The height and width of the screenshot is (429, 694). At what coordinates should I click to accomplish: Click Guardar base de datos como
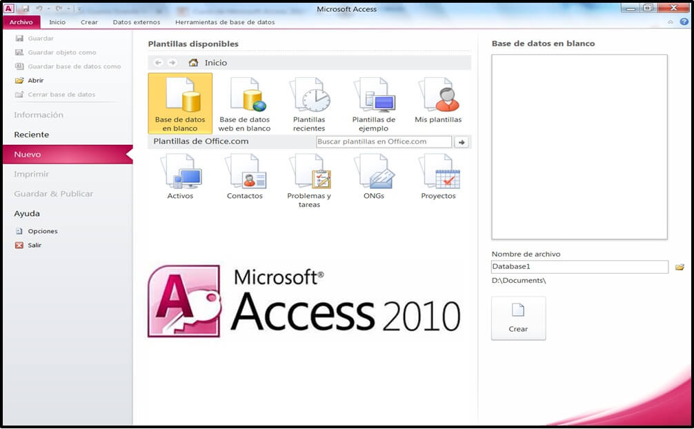coord(68,66)
